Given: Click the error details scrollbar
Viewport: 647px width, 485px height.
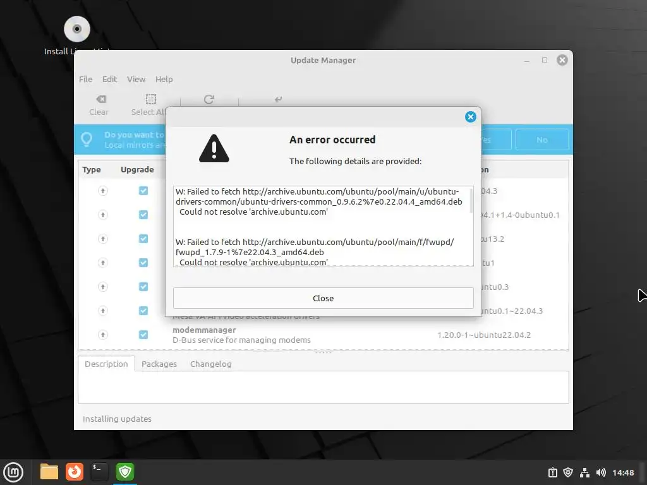Looking at the screenshot, I should [471, 201].
